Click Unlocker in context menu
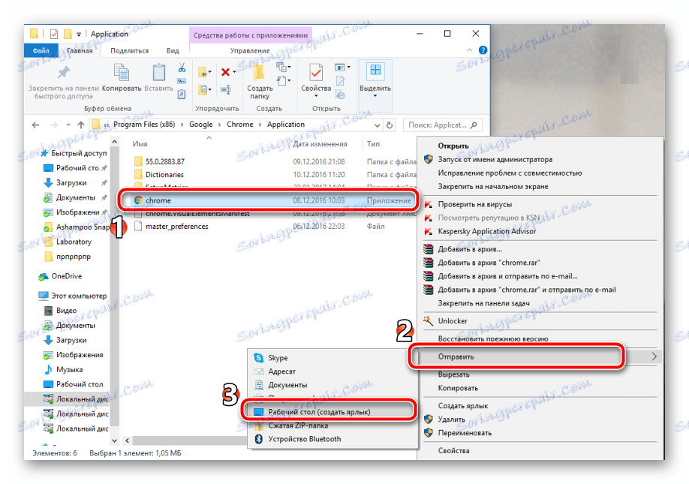 [x=540, y=321]
